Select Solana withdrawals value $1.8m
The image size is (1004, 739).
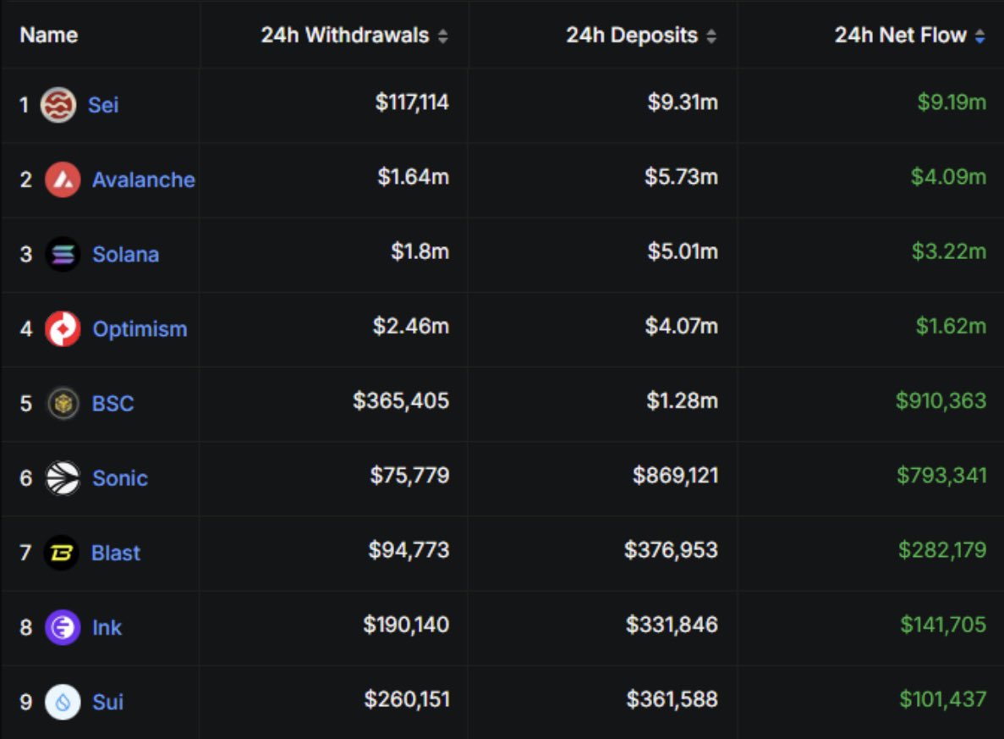coord(420,251)
